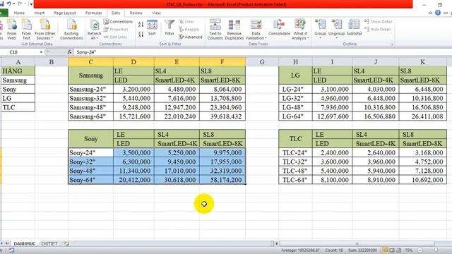The height and width of the screenshot is (254, 452).
Task: Open the Home ribbon tab
Action: (19, 13)
